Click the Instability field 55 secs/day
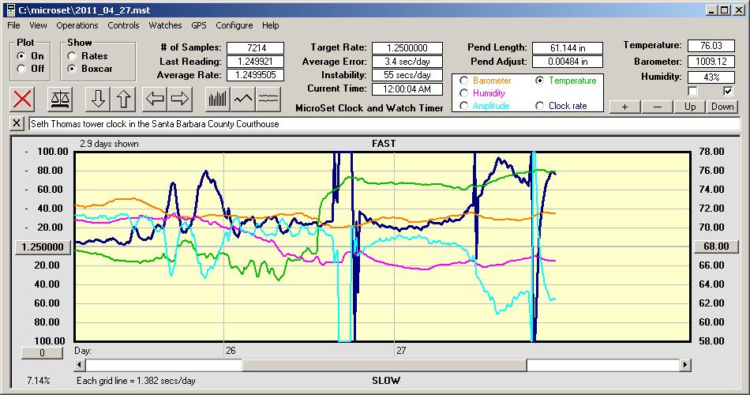The height and width of the screenshot is (395, 750). click(407, 75)
